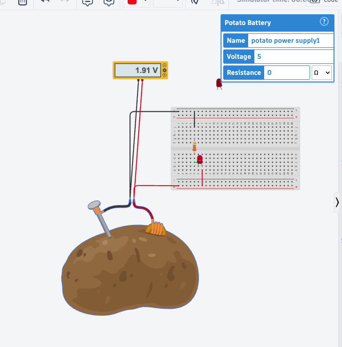Click the Resistance value input showing 0
The height and width of the screenshot is (347, 342).
tap(287, 73)
